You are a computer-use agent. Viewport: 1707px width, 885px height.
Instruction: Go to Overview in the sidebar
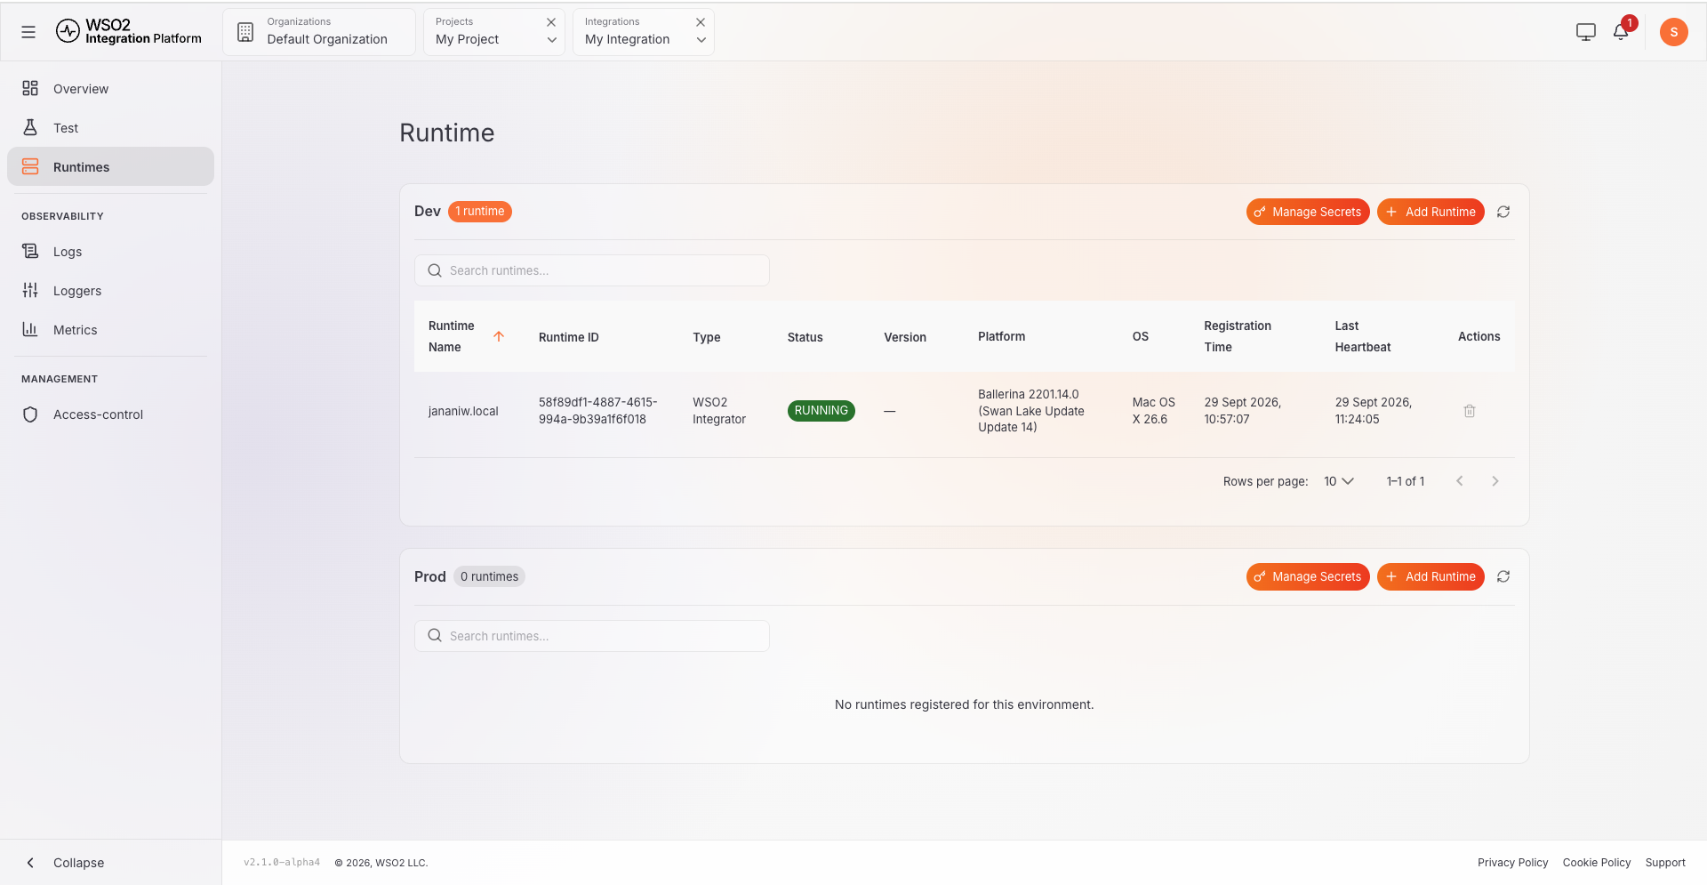110,89
